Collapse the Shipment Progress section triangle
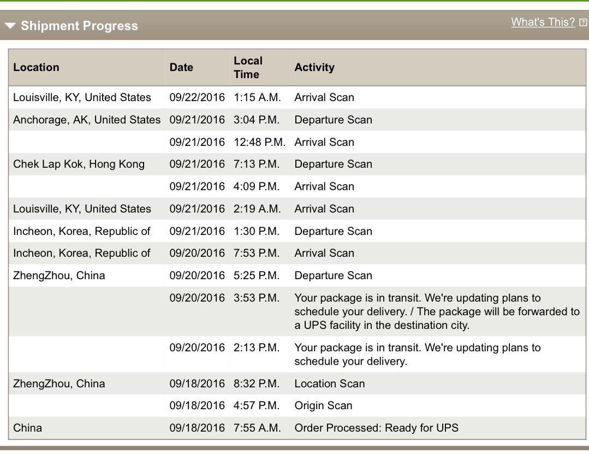 (10, 26)
